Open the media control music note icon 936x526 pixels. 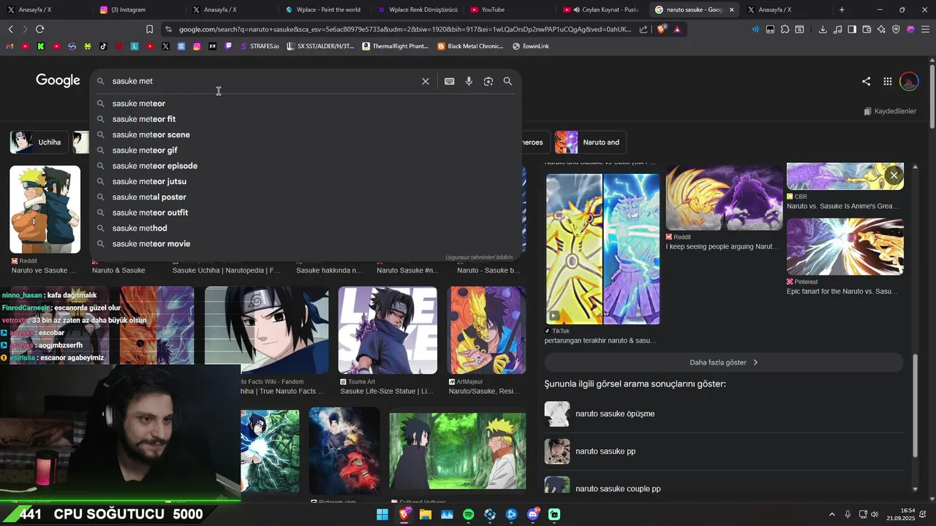point(837,29)
